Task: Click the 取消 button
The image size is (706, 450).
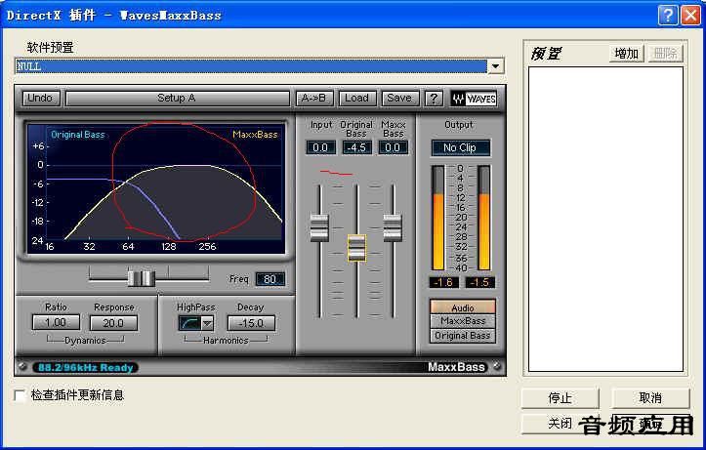Action: point(650,398)
